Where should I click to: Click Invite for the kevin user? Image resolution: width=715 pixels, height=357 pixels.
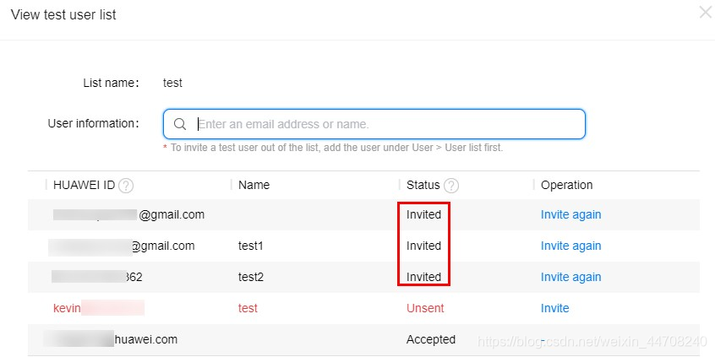click(555, 308)
